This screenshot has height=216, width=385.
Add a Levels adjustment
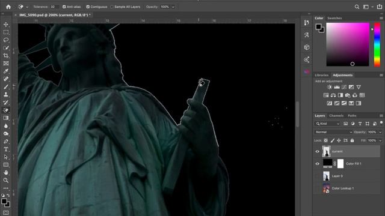pos(337,87)
